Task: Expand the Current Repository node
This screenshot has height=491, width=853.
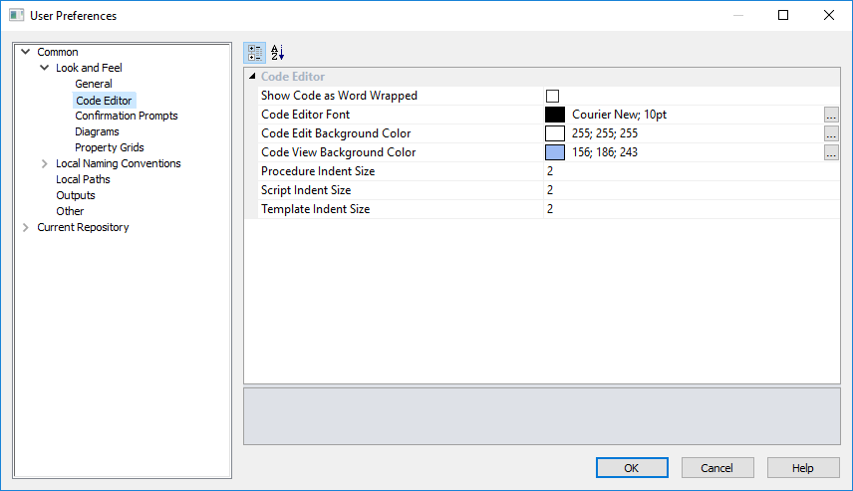Action: (x=26, y=227)
